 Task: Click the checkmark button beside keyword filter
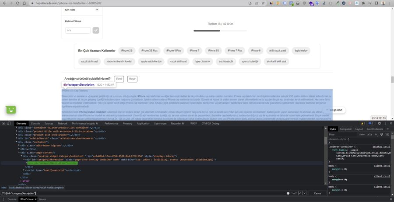96,30
